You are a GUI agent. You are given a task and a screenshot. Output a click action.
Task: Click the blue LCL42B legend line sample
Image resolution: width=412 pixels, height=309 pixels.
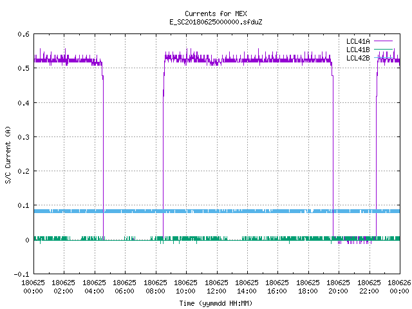[383, 58]
